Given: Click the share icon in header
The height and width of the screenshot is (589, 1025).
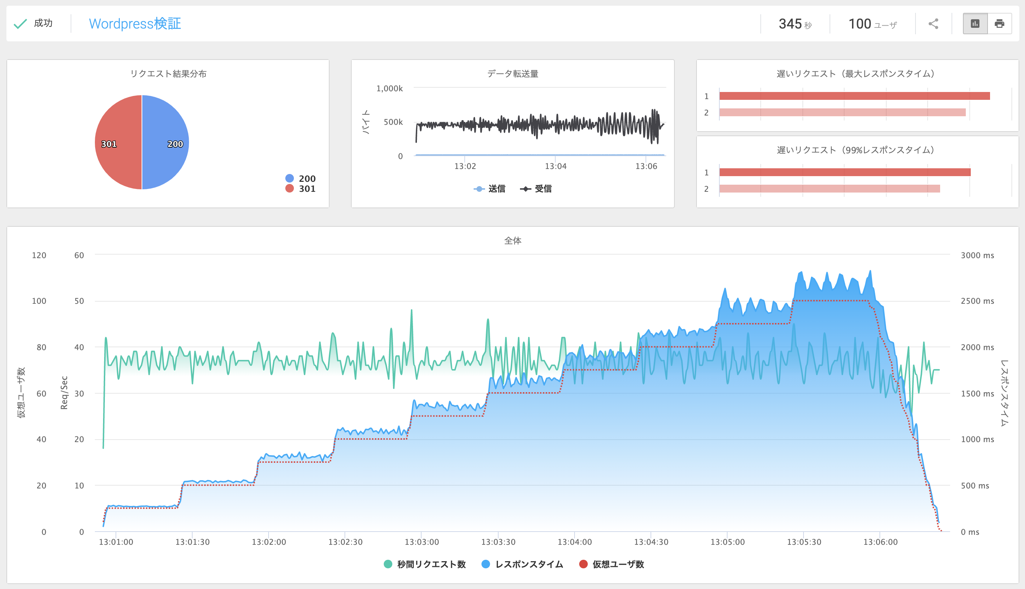Looking at the screenshot, I should [933, 24].
